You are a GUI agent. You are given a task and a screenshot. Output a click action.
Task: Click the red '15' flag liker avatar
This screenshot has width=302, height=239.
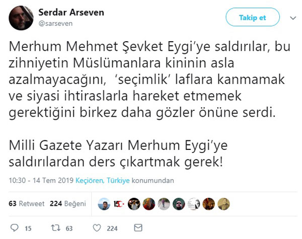pyautogui.click(x=118, y=204)
